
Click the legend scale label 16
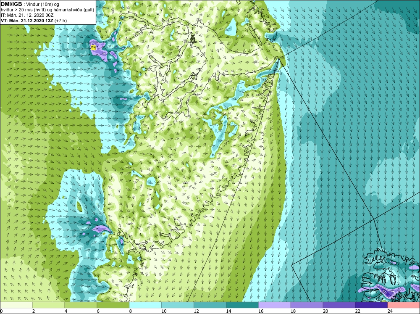pos(261,311)
